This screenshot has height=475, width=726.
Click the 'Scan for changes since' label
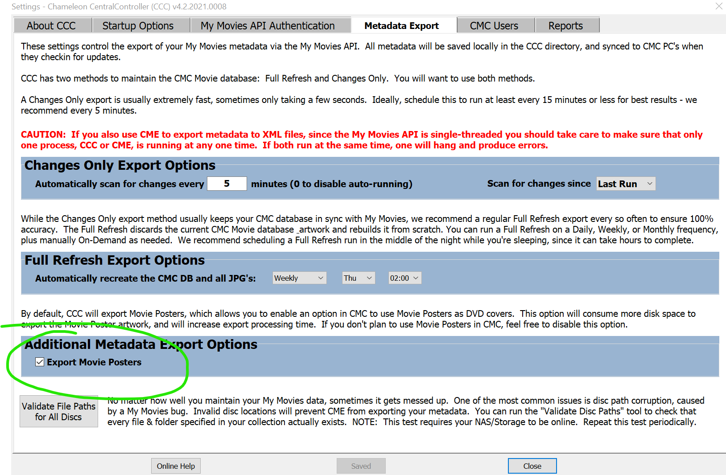539,184
